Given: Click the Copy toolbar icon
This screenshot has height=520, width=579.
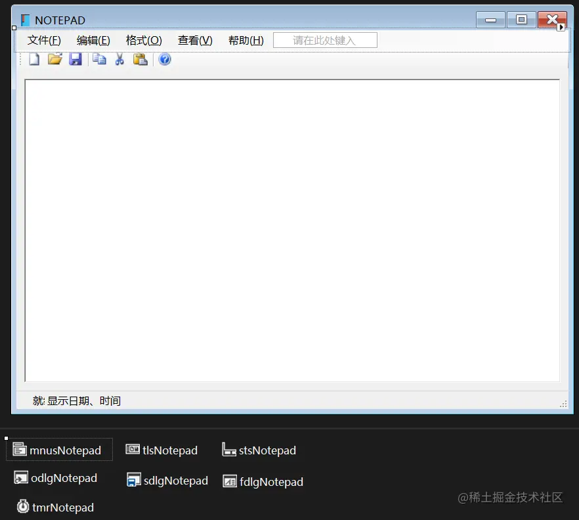Looking at the screenshot, I should pos(99,59).
